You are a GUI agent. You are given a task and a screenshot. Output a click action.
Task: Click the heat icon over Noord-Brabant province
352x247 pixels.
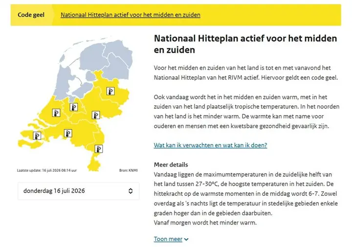[x=68, y=133]
